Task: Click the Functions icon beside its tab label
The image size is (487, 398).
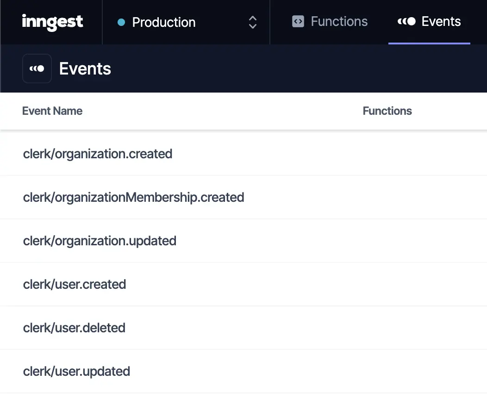Action: click(x=297, y=21)
